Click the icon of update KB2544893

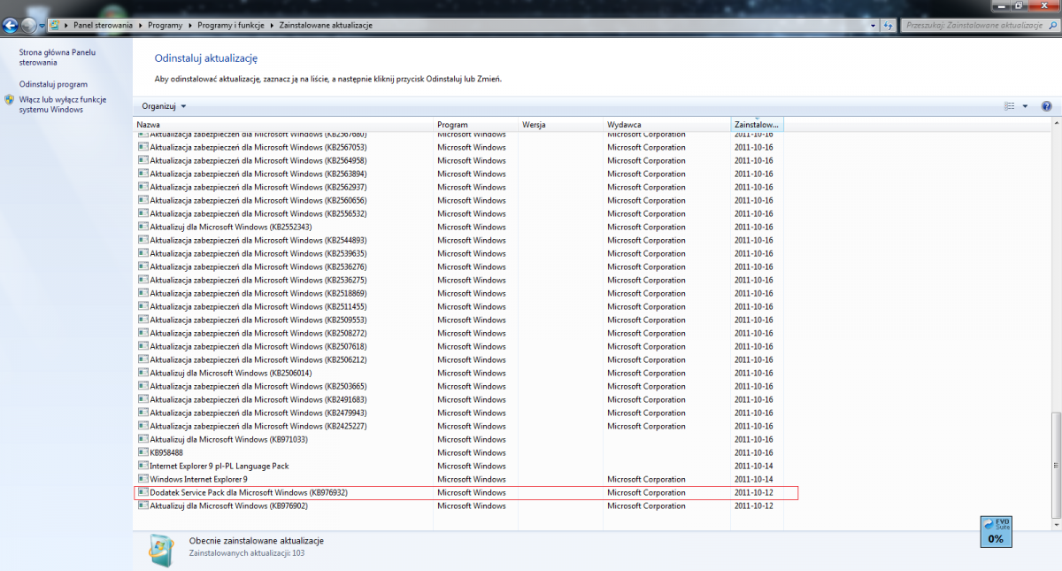tap(142, 240)
